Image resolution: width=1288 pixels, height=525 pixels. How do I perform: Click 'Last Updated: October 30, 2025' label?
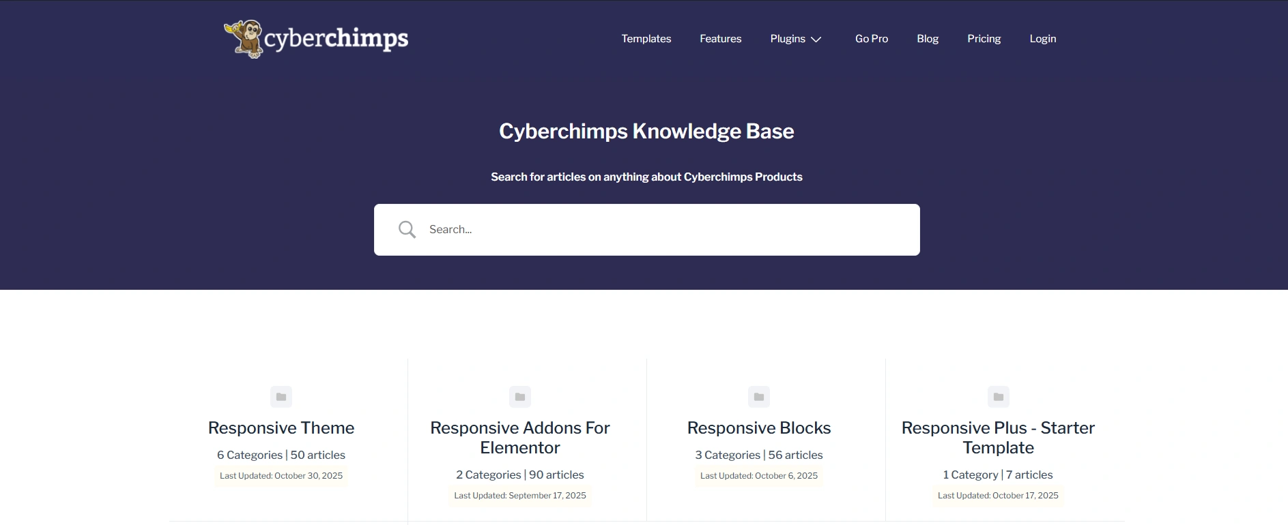[x=281, y=476]
